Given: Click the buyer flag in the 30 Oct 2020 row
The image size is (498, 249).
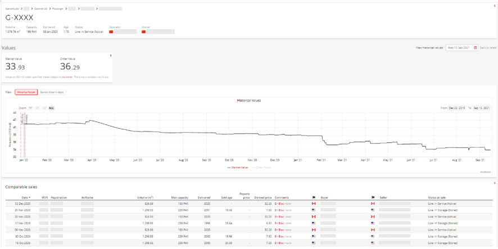Looking at the screenshot, I should (314, 236).
